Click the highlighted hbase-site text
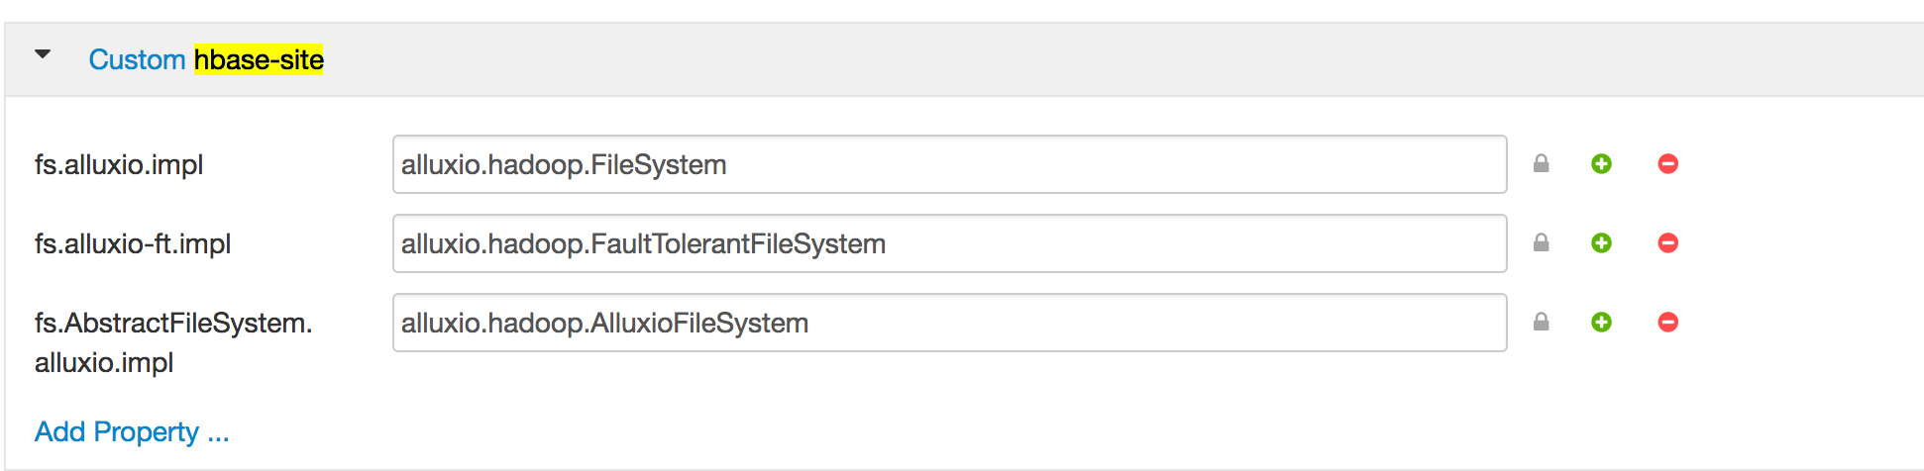The height and width of the screenshot is (471, 1924). pyautogui.click(x=259, y=60)
